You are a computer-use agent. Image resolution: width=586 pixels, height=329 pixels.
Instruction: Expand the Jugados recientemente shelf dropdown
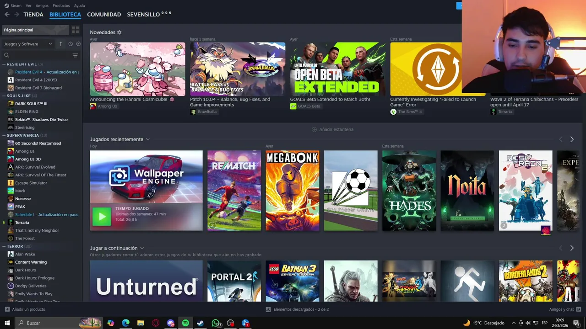click(x=147, y=139)
